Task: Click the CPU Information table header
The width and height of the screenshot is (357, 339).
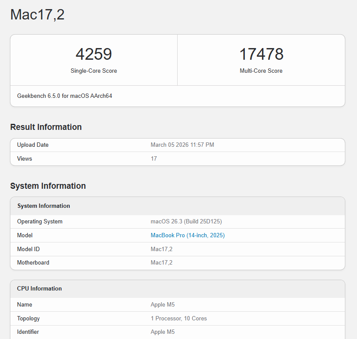Action: (39, 288)
